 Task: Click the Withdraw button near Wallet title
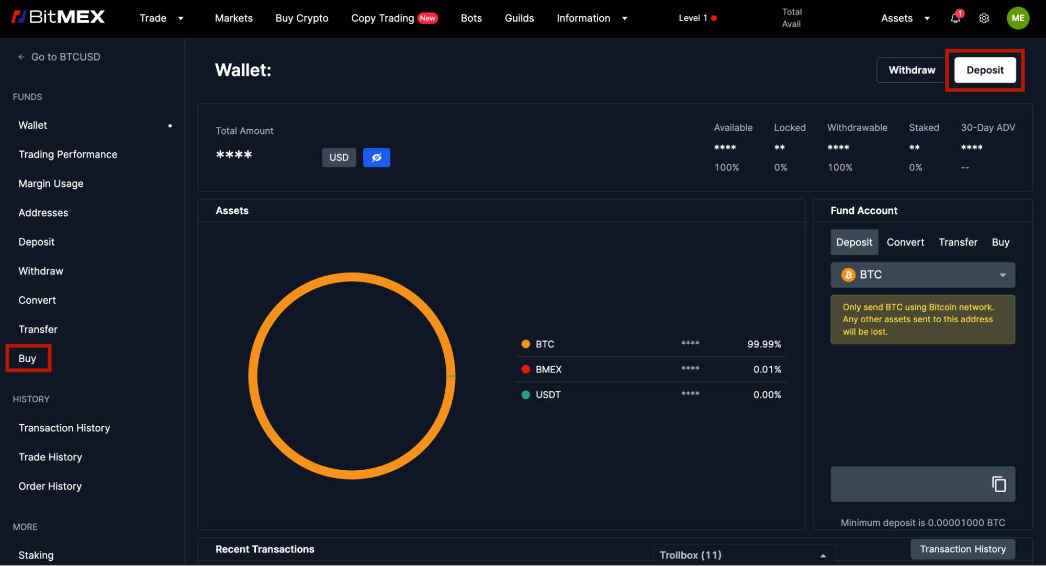pos(912,70)
